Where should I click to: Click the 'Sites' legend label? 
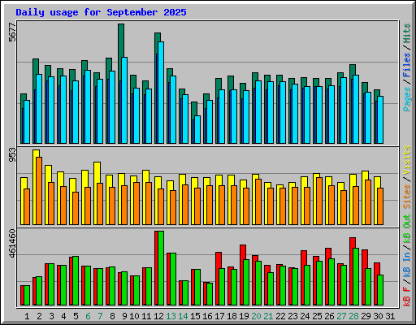407,197
